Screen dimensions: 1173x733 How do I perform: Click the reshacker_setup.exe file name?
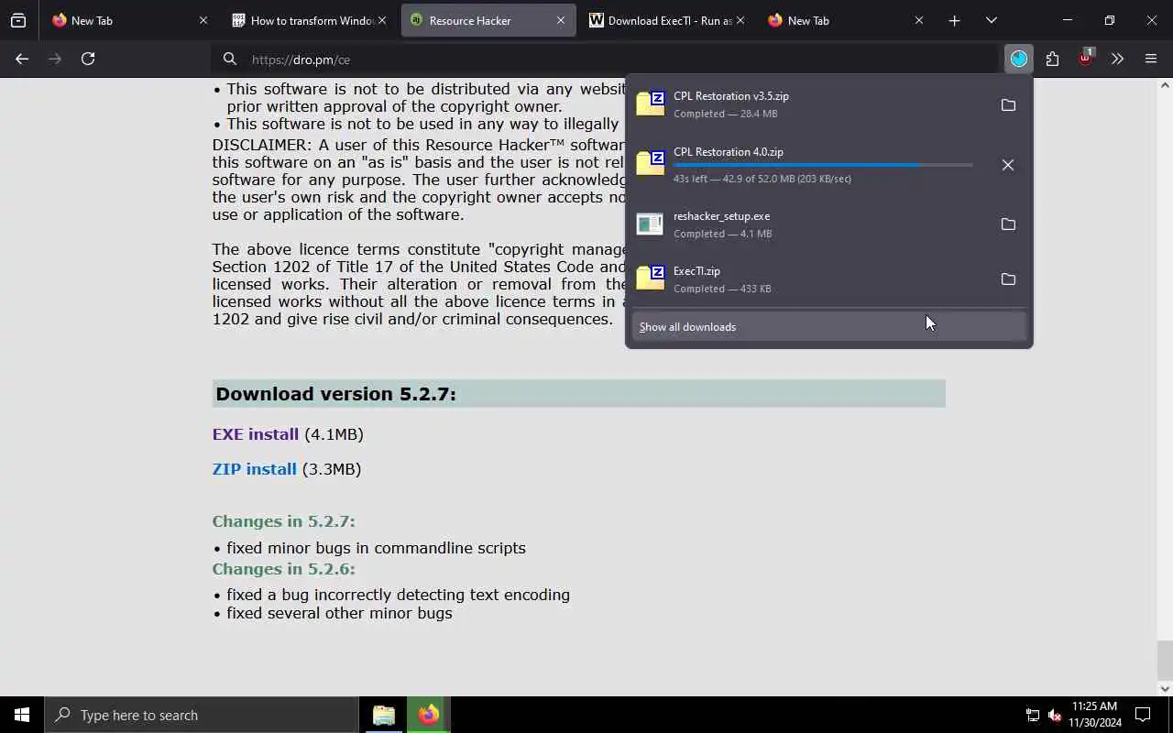tap(721, 216)
